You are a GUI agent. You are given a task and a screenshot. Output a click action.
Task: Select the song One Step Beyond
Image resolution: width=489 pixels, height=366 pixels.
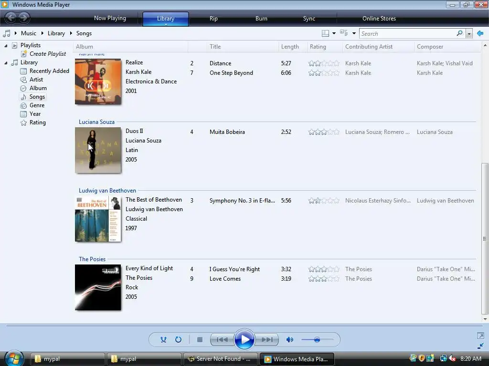coord(231,73)
